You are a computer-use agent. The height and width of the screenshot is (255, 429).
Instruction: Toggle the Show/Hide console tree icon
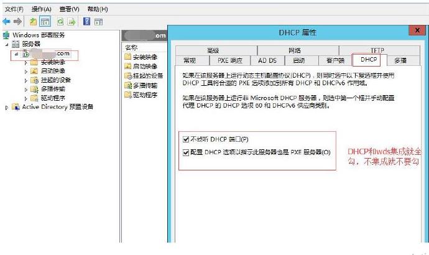tap(45, 22)
